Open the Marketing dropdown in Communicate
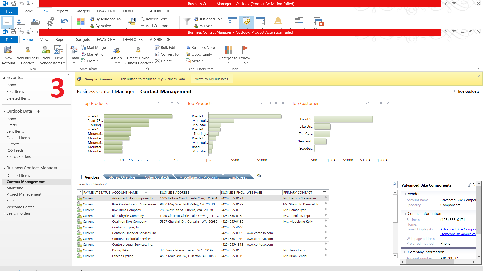The height and width of the screenshot is (271, 483). point(94,54)
